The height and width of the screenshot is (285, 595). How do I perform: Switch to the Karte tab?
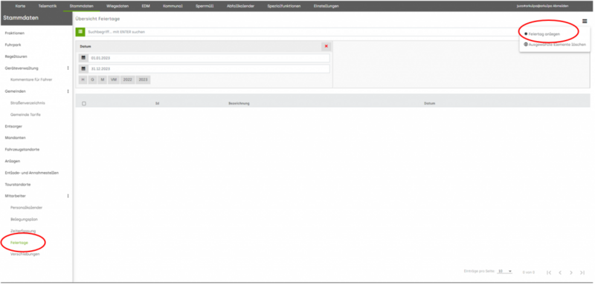click(21, 6)
